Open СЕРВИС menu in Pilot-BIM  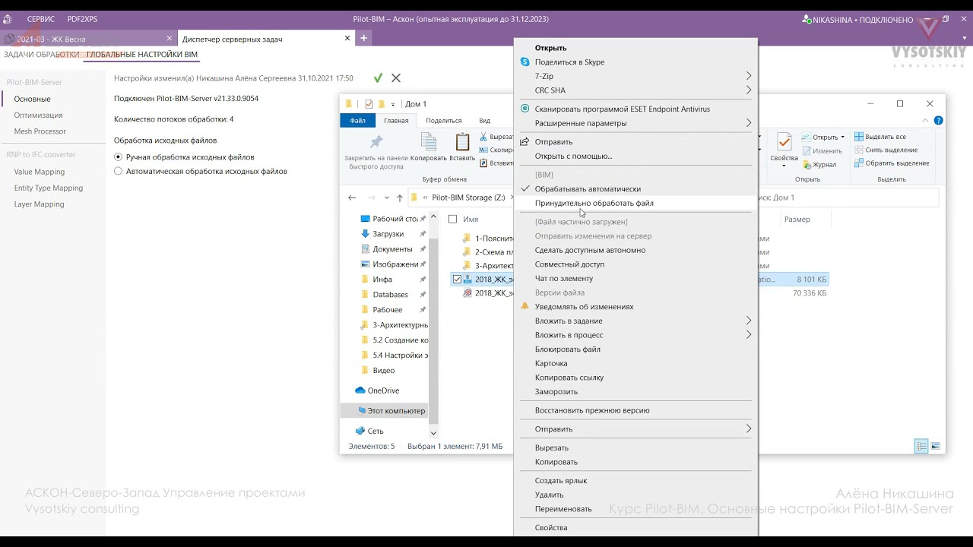[40, 19]
